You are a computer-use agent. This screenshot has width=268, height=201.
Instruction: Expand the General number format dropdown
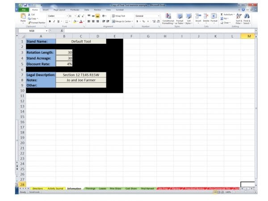(147, 16)
